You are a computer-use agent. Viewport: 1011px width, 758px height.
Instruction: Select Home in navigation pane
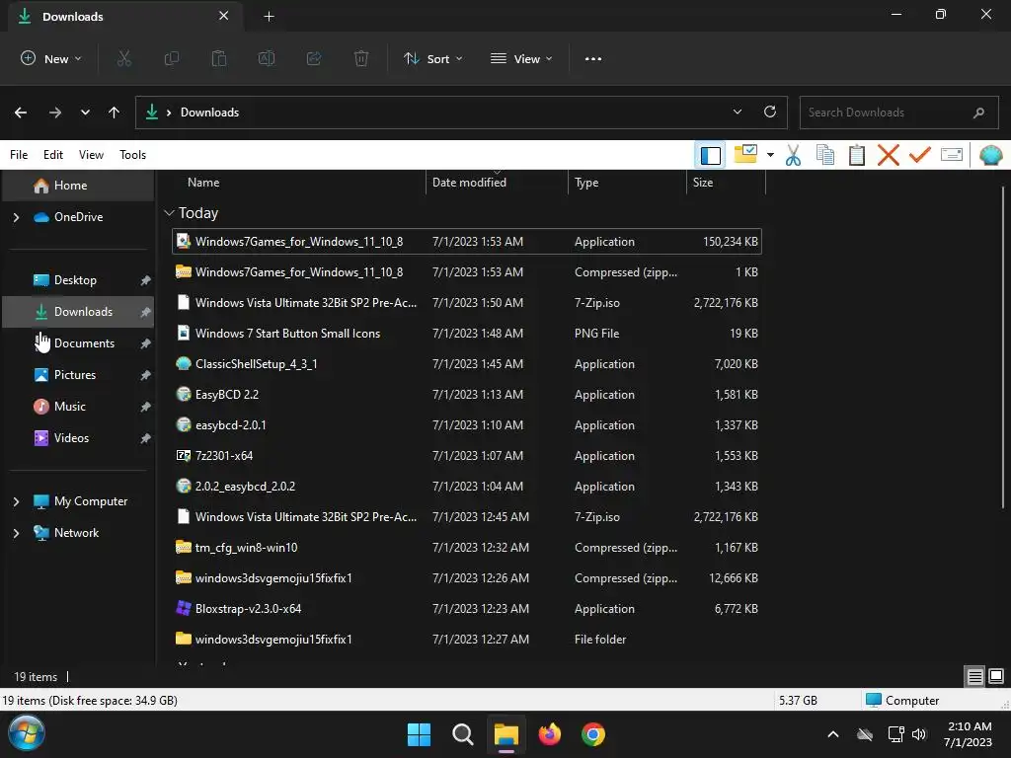pos(78,186)
